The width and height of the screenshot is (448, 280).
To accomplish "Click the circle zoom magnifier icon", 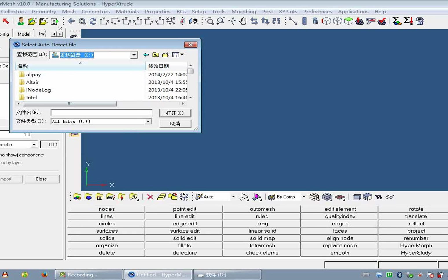I will coord(210,21).
